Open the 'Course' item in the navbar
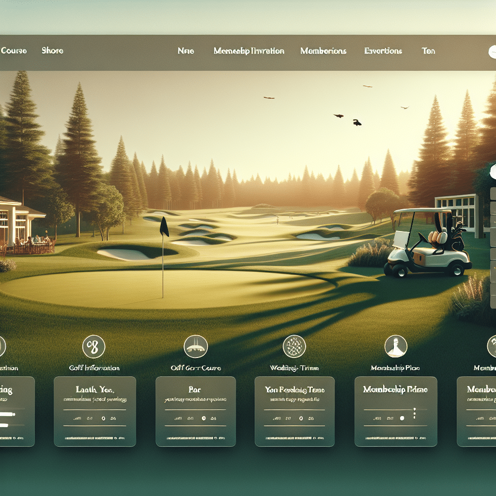The height and width of the screenshot is (496, 496). (14, 50)
